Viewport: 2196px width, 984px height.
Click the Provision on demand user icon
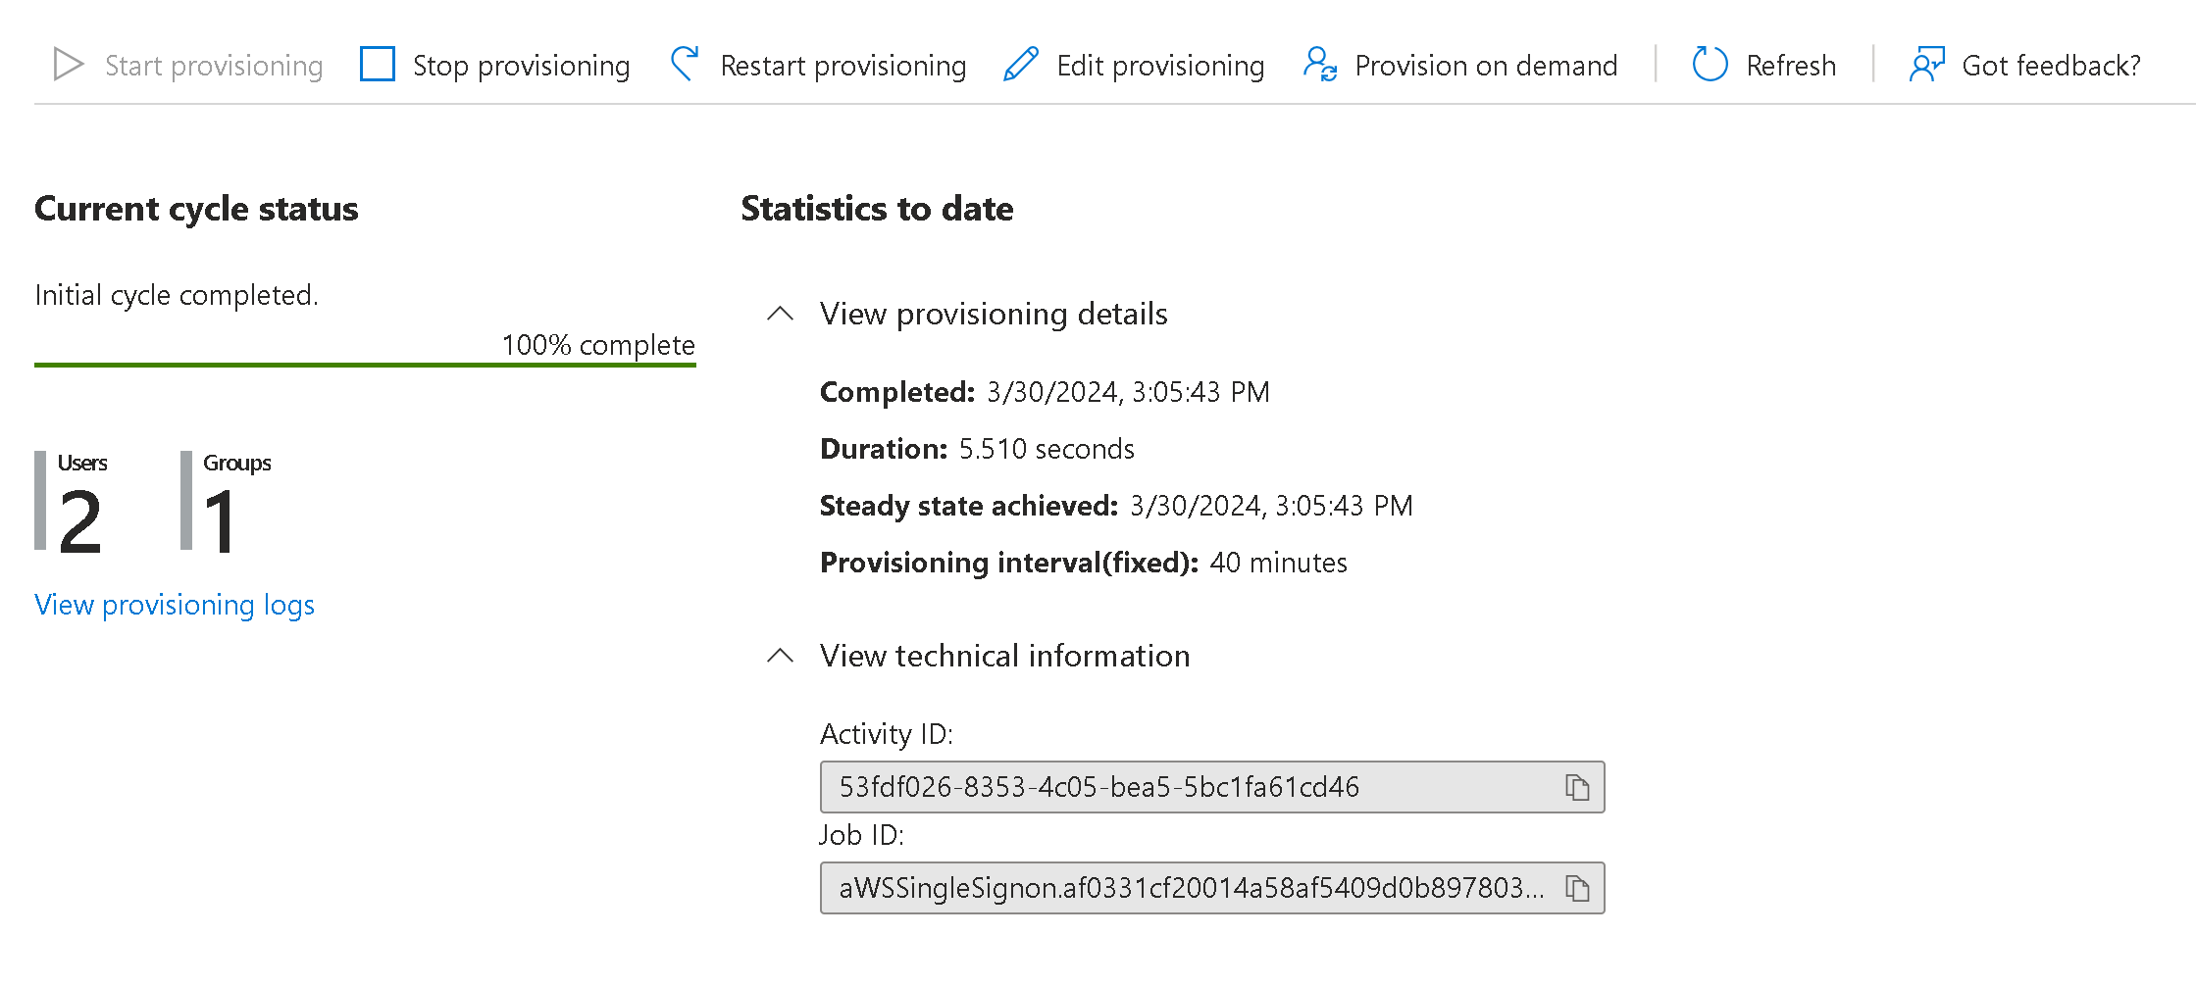pyautogui.click(x=1320, y=65)
